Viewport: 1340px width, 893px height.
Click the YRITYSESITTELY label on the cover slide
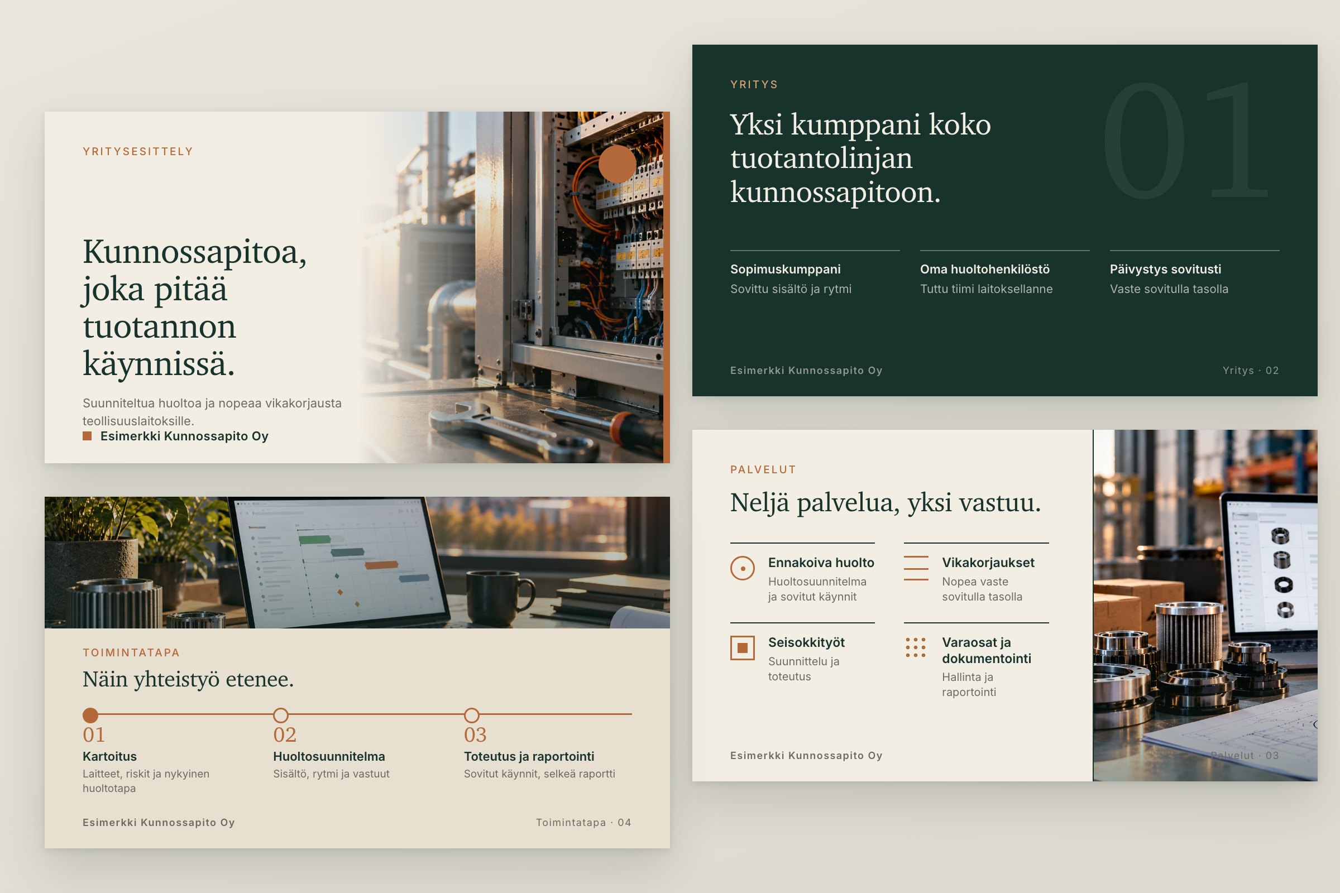(138, 151)
